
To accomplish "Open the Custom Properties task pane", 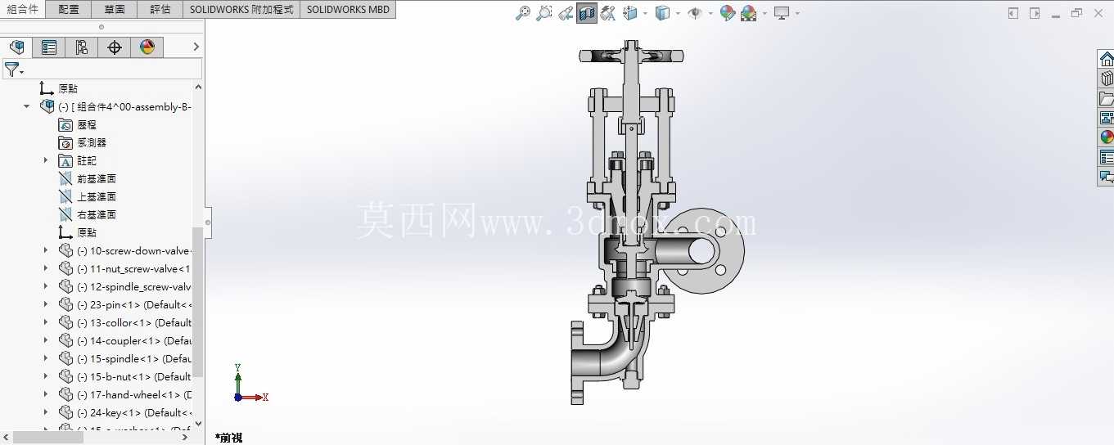I will (1106, 157).
